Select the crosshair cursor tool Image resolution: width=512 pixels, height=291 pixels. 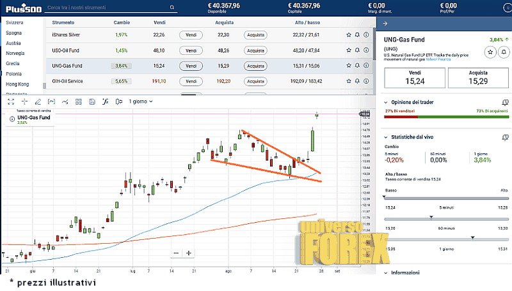pyautogui.click(x=25, y=101)
